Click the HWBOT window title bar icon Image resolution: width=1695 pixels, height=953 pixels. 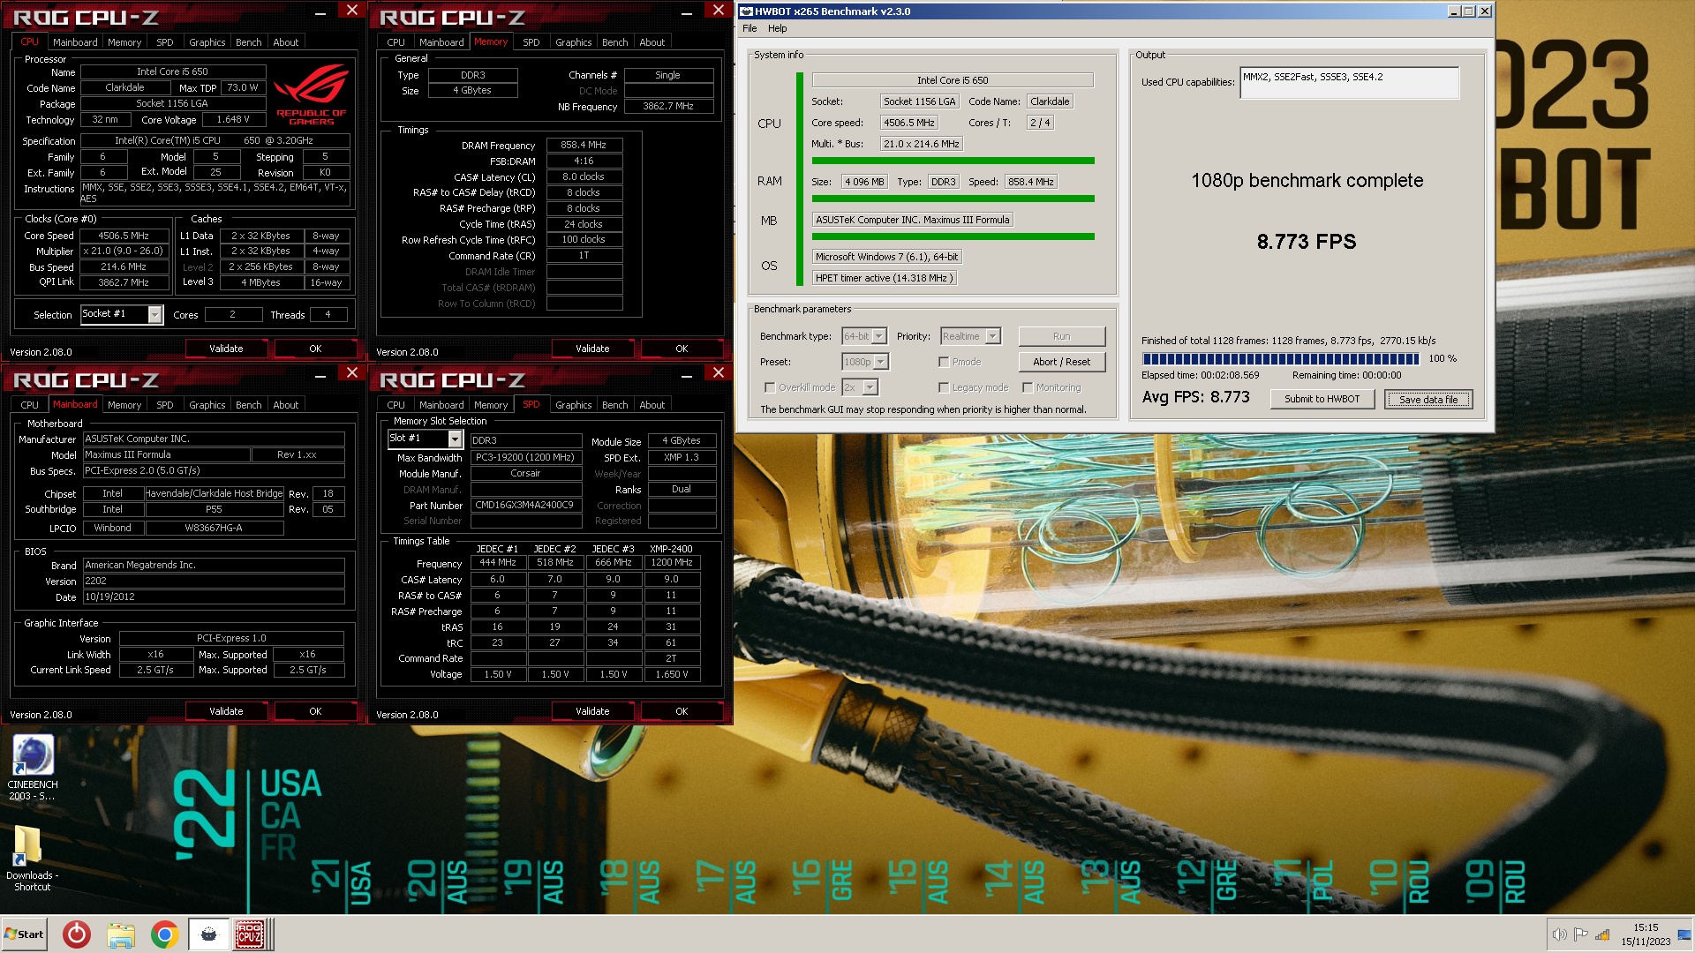(x=746, y=11)
